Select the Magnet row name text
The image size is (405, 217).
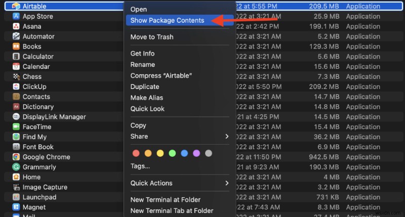(x=34, y=207)
